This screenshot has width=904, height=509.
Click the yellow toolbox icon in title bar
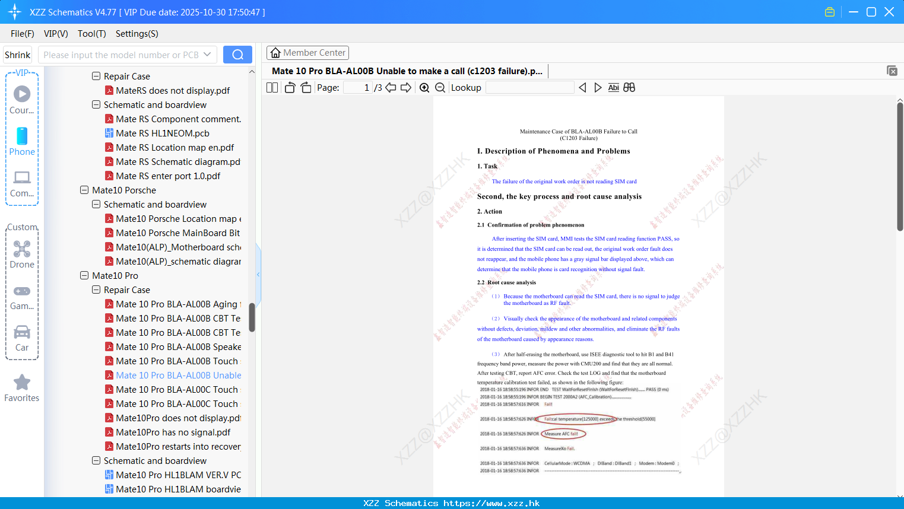coord(830,12)
